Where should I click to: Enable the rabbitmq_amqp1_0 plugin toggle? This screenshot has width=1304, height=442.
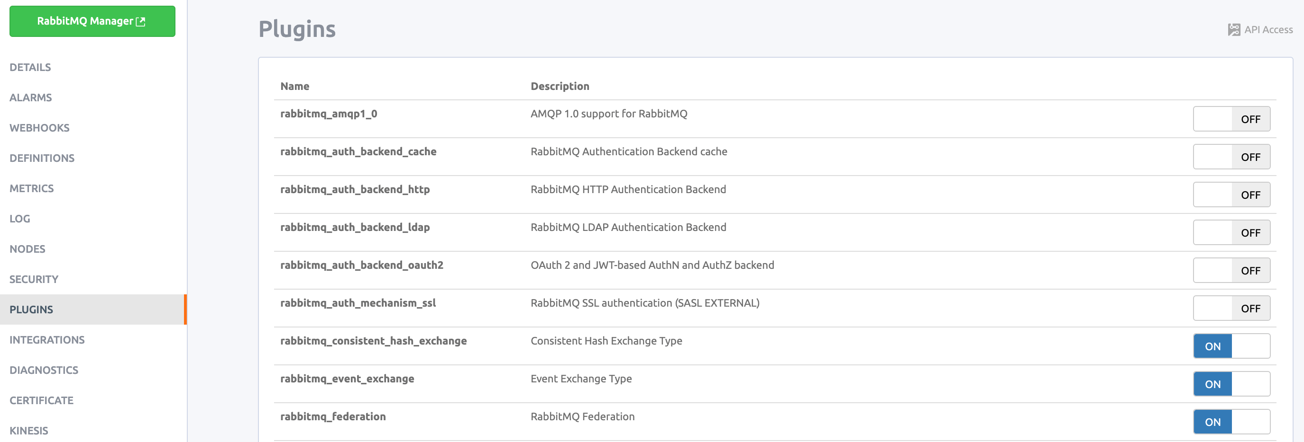pyautogui.click(x=1231, y=119)
